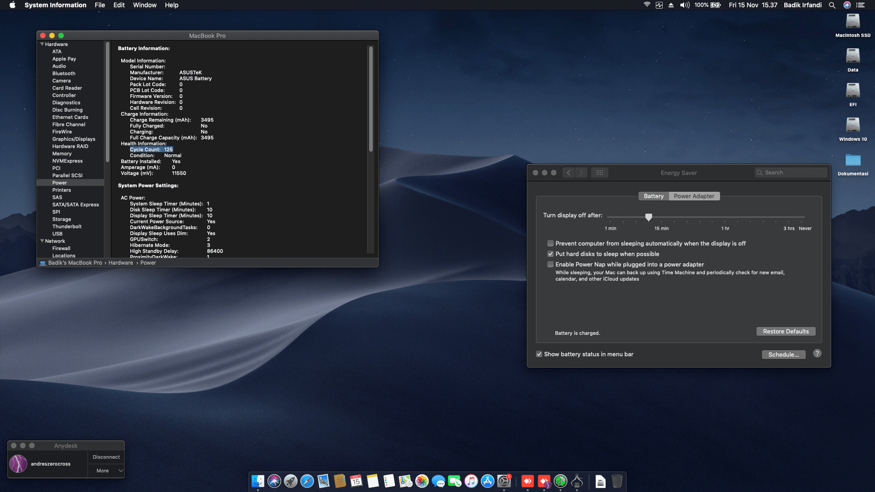Click the Spotlight search icon
Viewport: 875px width, 492px height.
(832, 5)
